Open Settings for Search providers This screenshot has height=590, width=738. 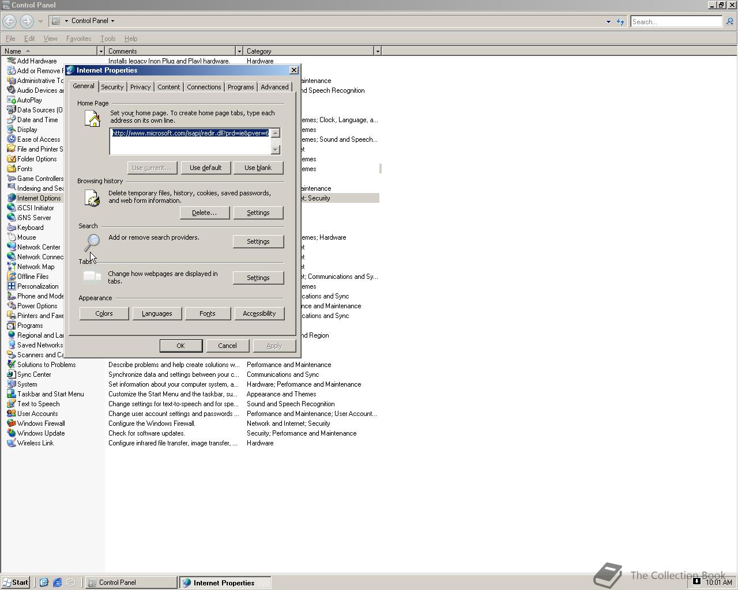coord(258,241)
